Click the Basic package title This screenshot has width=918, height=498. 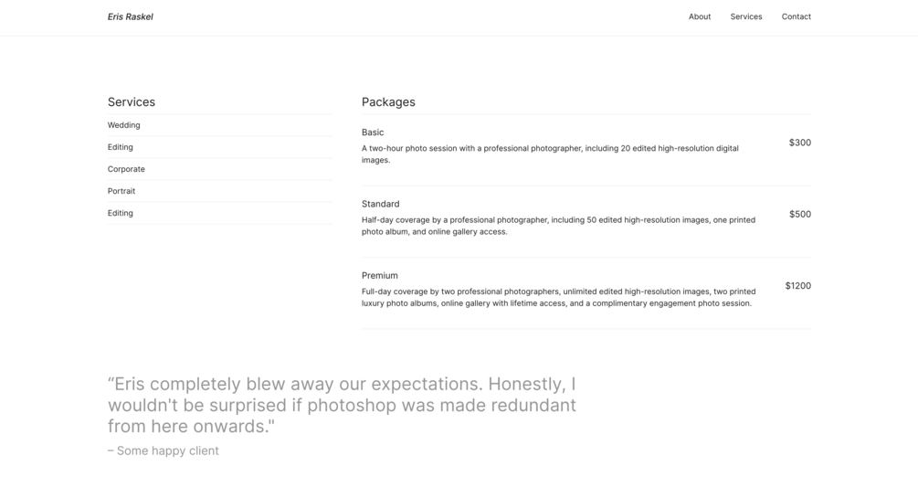coord(373,132)
